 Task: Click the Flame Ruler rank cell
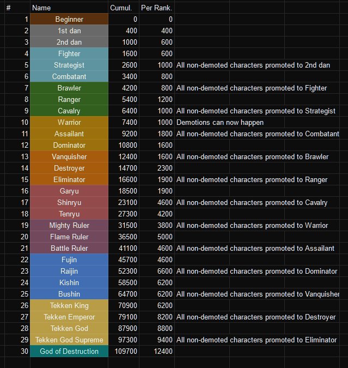pyautogui.click(x=69, y=237)
